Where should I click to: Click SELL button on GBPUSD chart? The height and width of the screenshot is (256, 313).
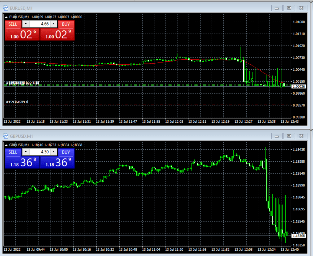tap(13, 152)
